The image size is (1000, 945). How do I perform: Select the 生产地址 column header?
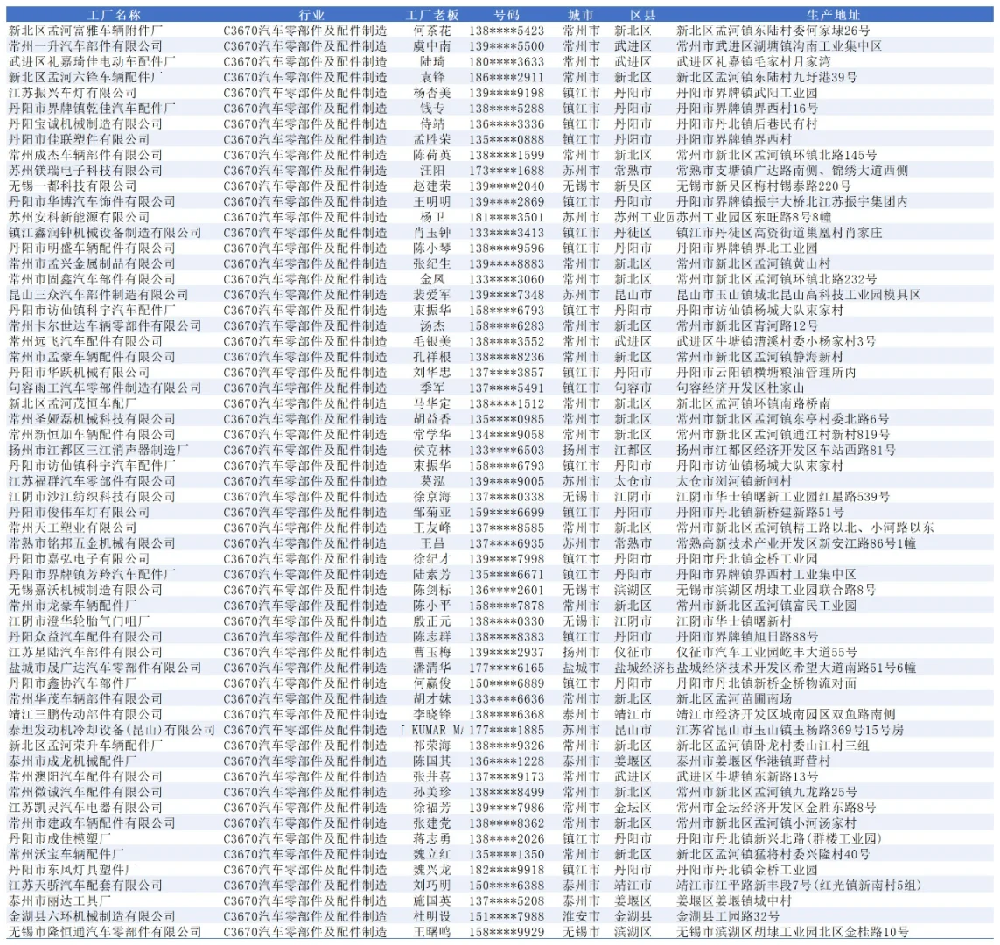tap(833, 15)
